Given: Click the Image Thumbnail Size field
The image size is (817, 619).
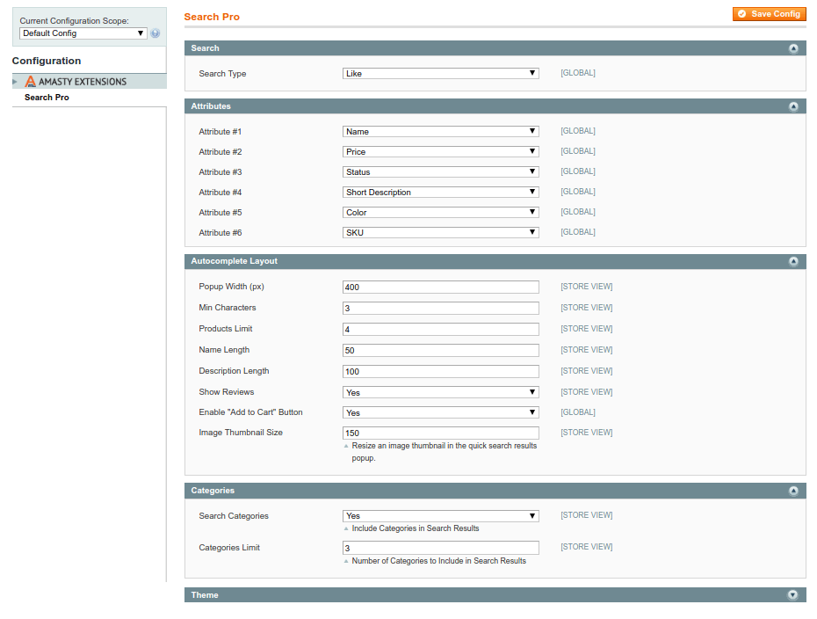Looking at the screenshot, I should click(440, 433).
